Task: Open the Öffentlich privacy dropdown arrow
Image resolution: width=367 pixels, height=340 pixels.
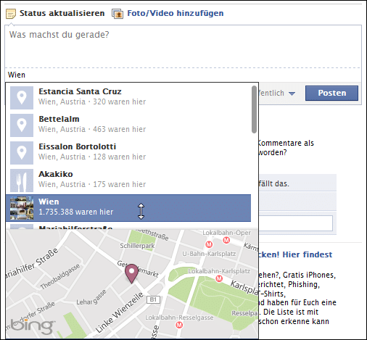Action: pyautogui.click(x=292, y=94)
